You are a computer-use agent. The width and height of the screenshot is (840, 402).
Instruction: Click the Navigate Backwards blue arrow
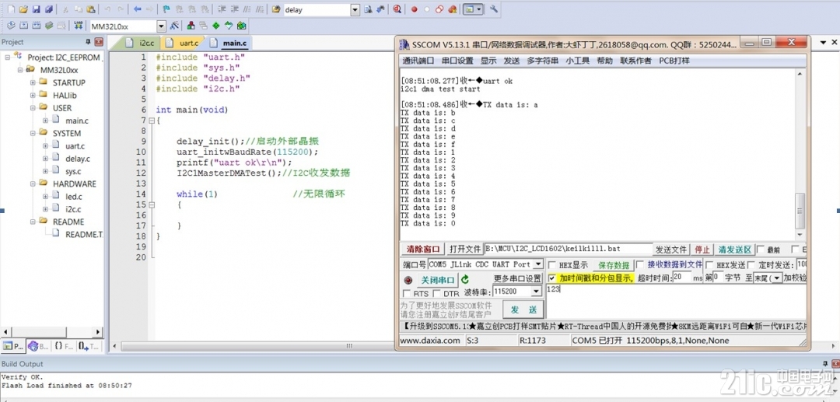pyautogui.click(x=137, y=9)
